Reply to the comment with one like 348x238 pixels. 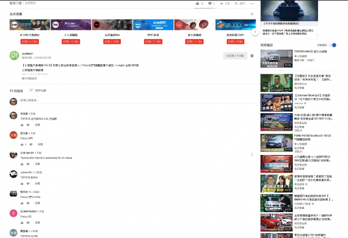[x=40, y=144]
